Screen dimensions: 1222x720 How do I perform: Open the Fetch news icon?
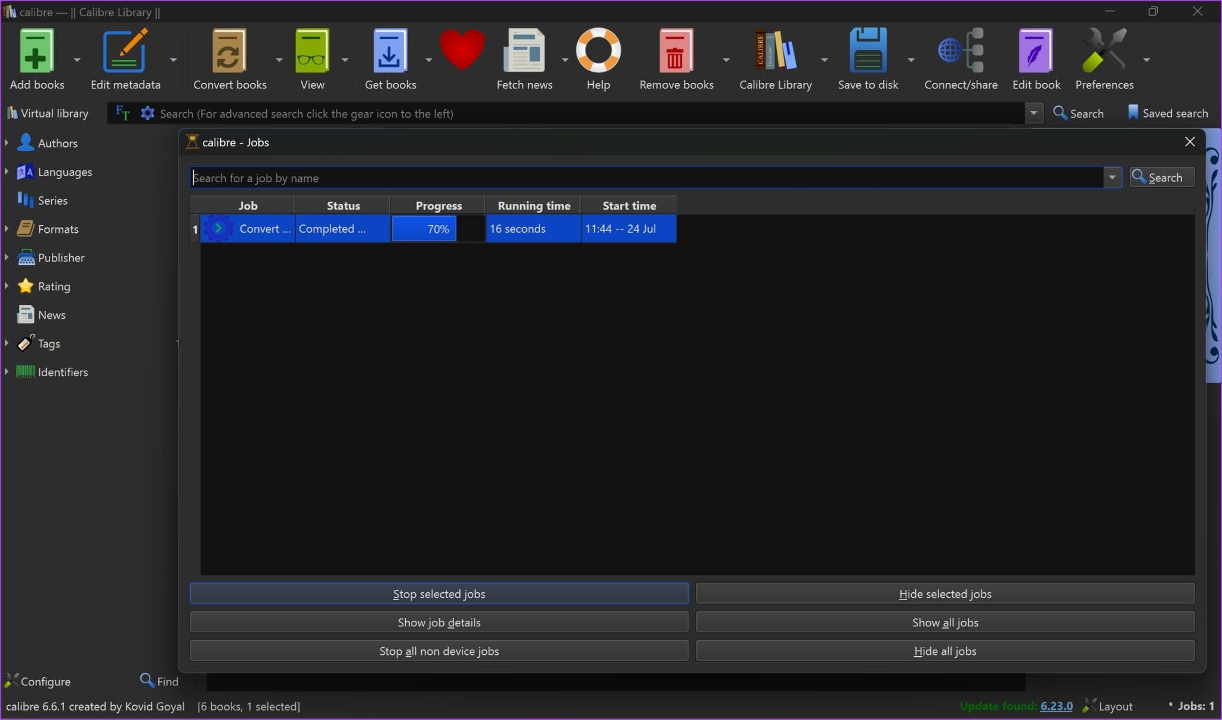524,51
